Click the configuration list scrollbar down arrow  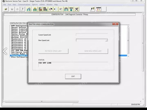pyautogui.click(x=128, y=56)
